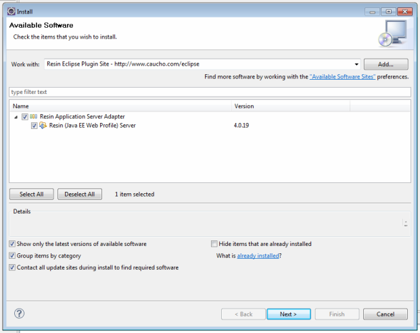This screenshot has height=333, width=420.
Task: Click the type filter text field
Action: point(210,92)
